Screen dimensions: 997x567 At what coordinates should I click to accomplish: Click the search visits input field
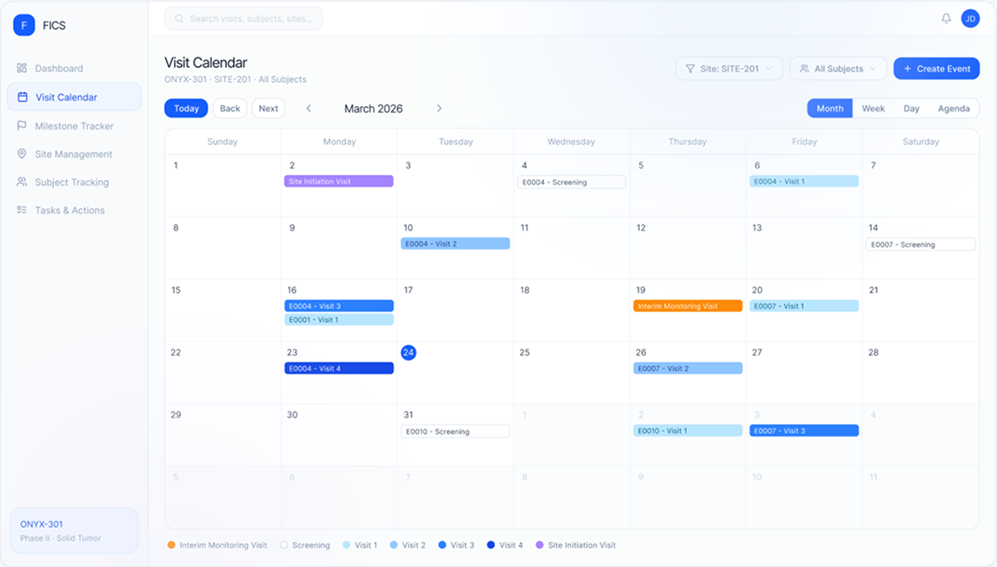(x=243, y=17)
